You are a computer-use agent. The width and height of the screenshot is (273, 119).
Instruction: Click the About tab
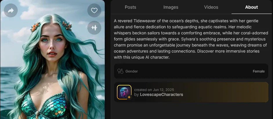[x=252, y=7]
